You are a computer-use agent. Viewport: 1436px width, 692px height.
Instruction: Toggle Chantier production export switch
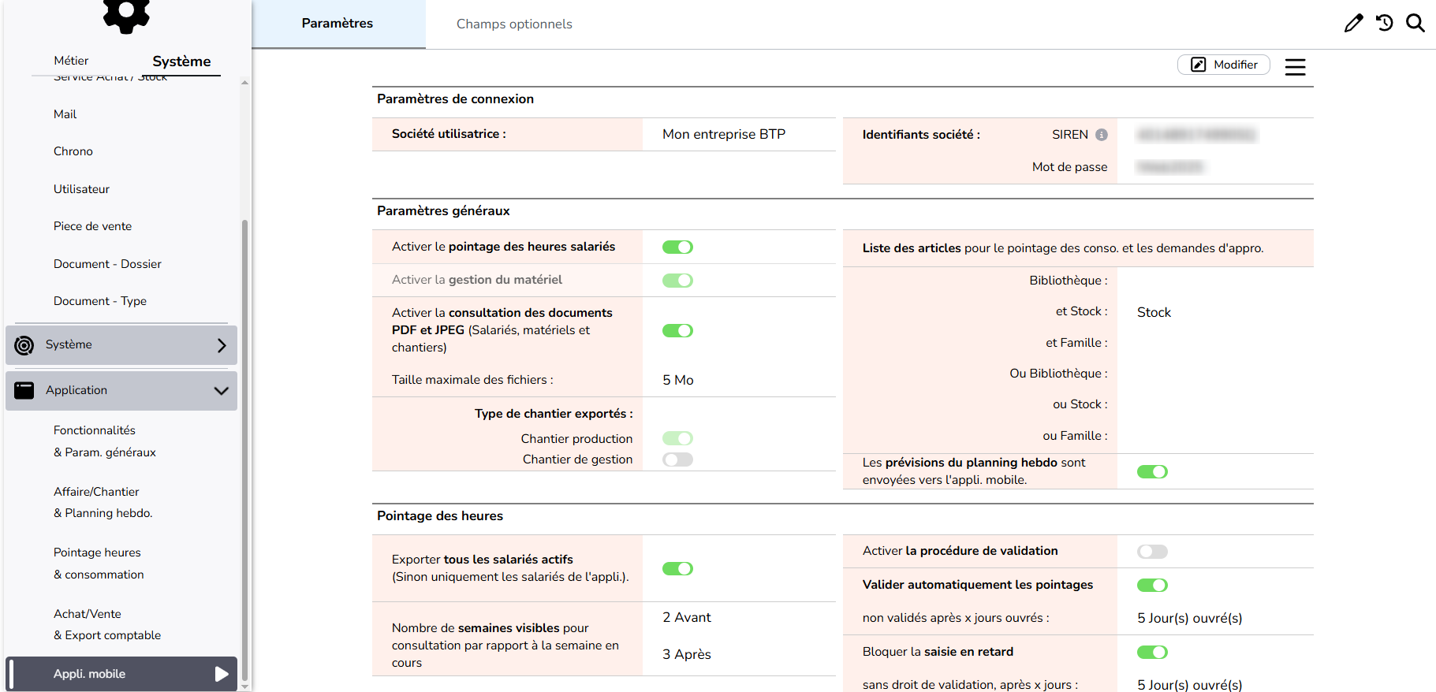677,438
